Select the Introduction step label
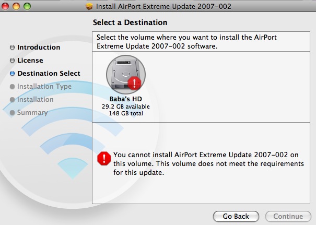This screenshot has width=316, height=225. (39, 48)
